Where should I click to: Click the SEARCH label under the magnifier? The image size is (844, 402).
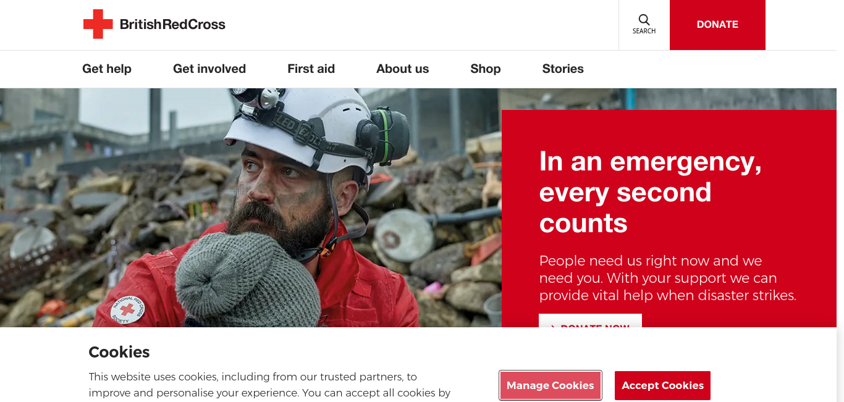pyautogui.click(x=644, y=31)
